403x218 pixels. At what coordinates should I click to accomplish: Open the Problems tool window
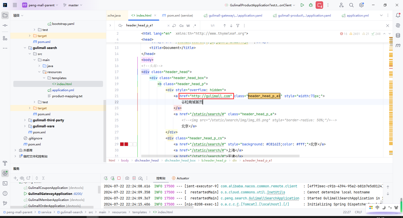click(x=5, y=193)
